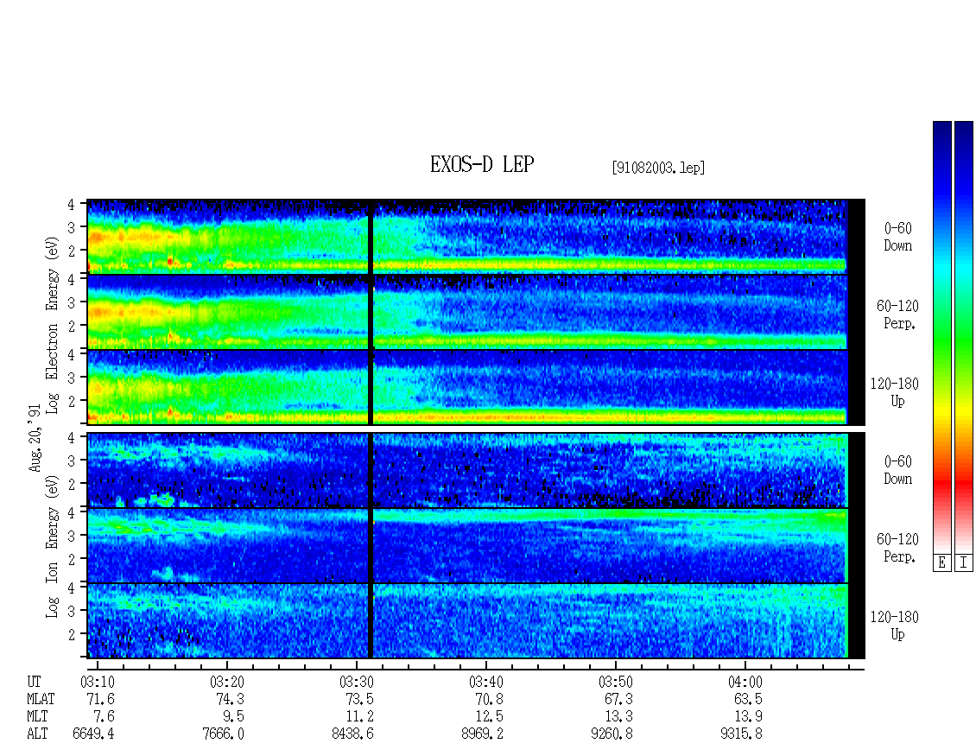
Task: Click the ALT value 9260.8
Action: [x=612, y=734]
